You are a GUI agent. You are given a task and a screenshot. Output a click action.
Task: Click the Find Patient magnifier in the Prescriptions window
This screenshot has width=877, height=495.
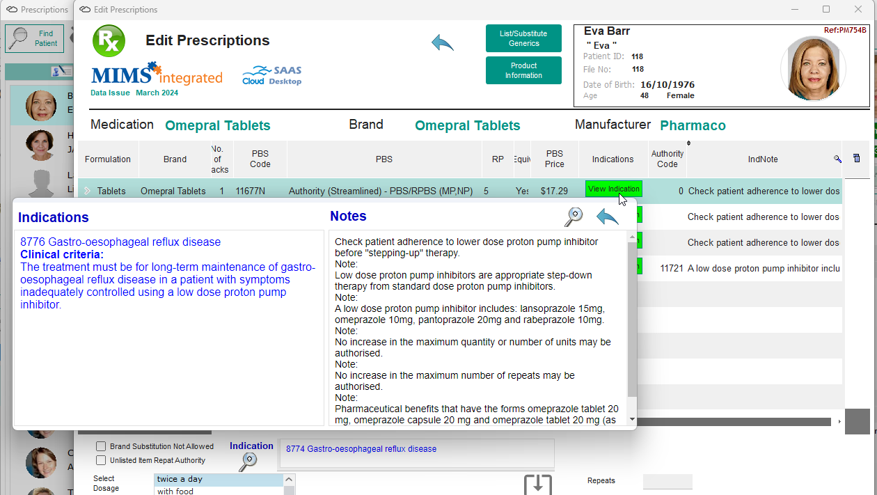point(17,39)
